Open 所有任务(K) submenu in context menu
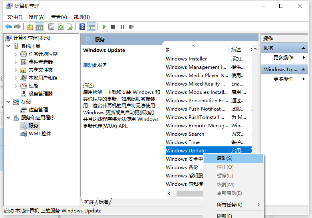This screenshot has height=218, width=312. (x=229, y=205)
